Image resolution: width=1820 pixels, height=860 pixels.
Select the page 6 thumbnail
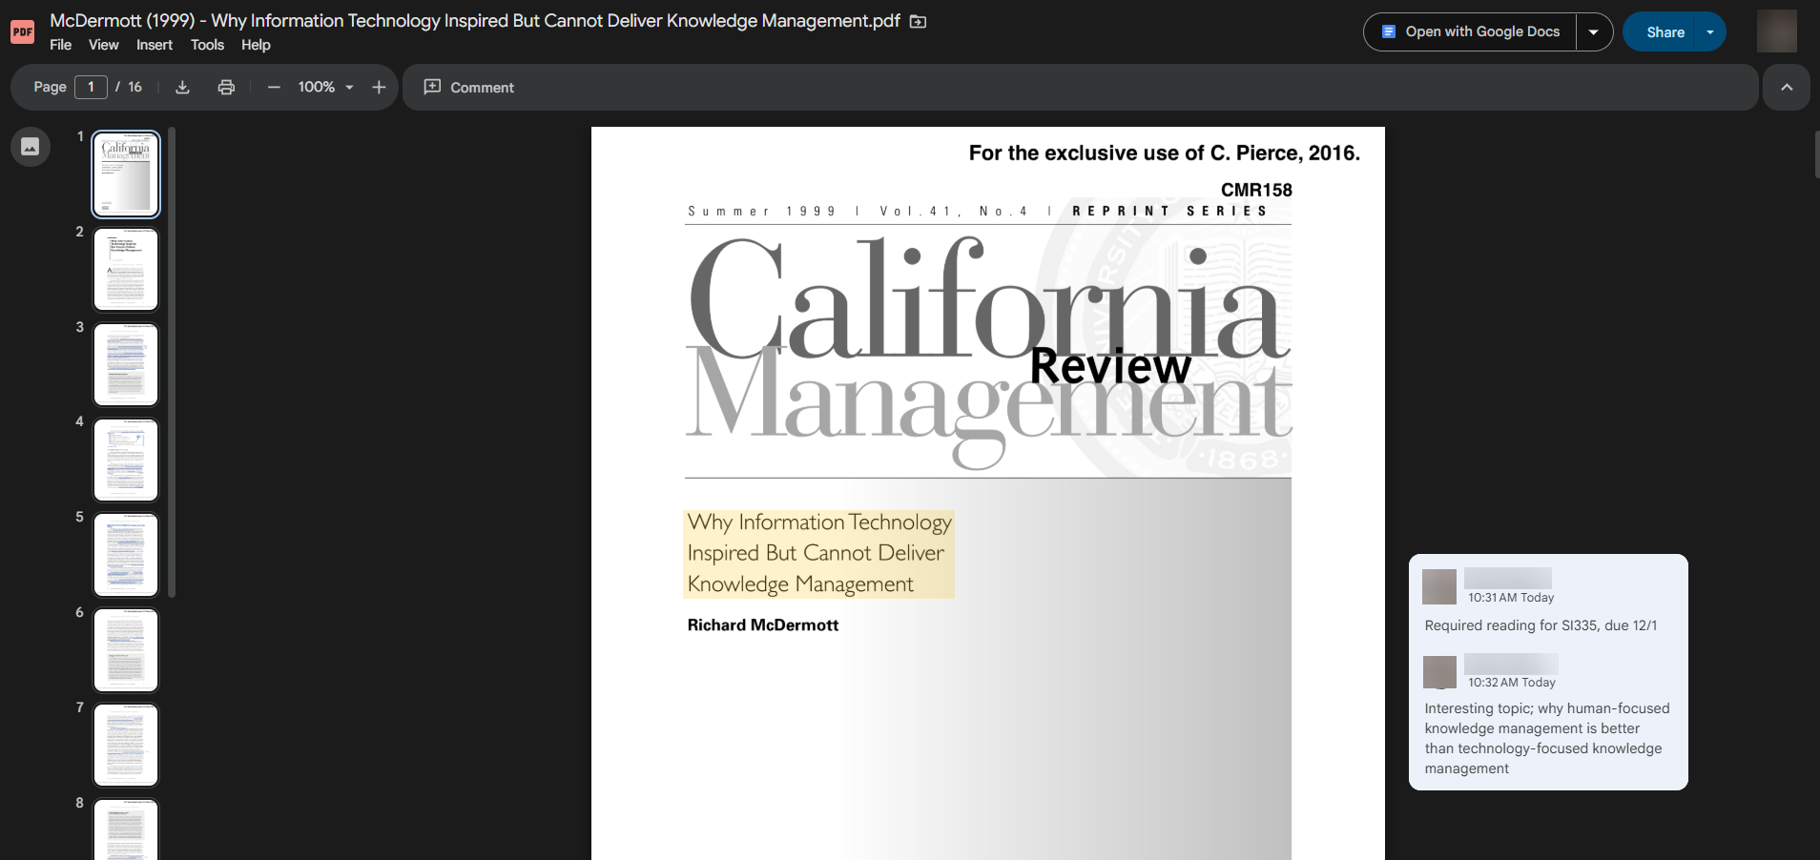[x=126, y=650]
